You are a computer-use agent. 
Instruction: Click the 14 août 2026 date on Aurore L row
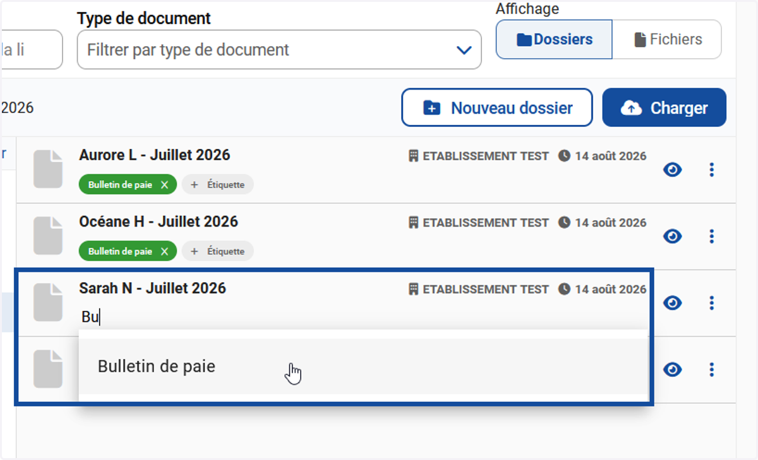click(x=603, y=156)
